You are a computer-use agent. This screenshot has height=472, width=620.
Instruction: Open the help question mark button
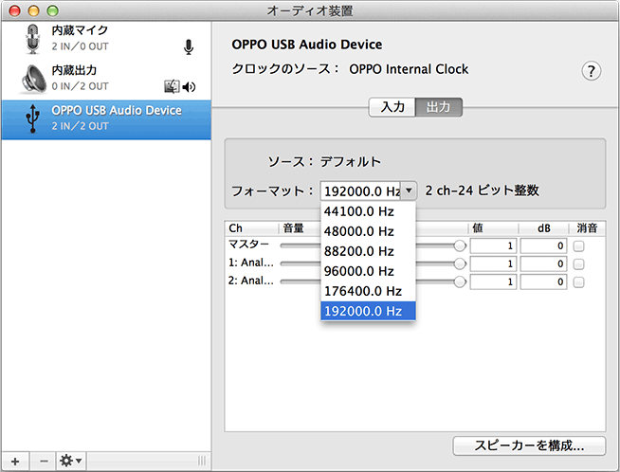(592, 71)
